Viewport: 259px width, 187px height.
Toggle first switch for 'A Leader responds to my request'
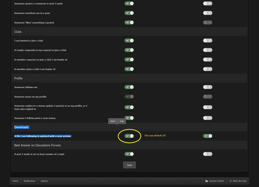tap(129, 50)
